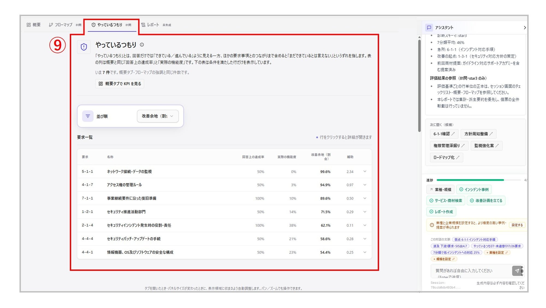Select the セキュリティ推進活動部門 row name
The image size is (546, 308).
point(126,212)
